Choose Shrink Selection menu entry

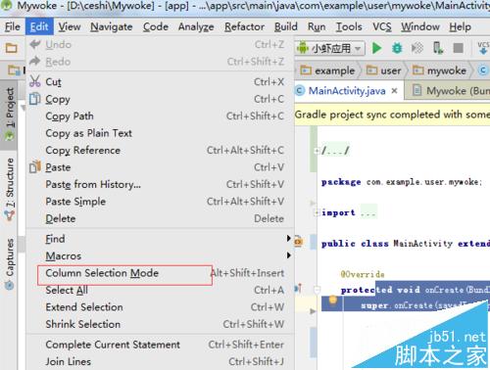pyautogui.click(x=160, y=324)
